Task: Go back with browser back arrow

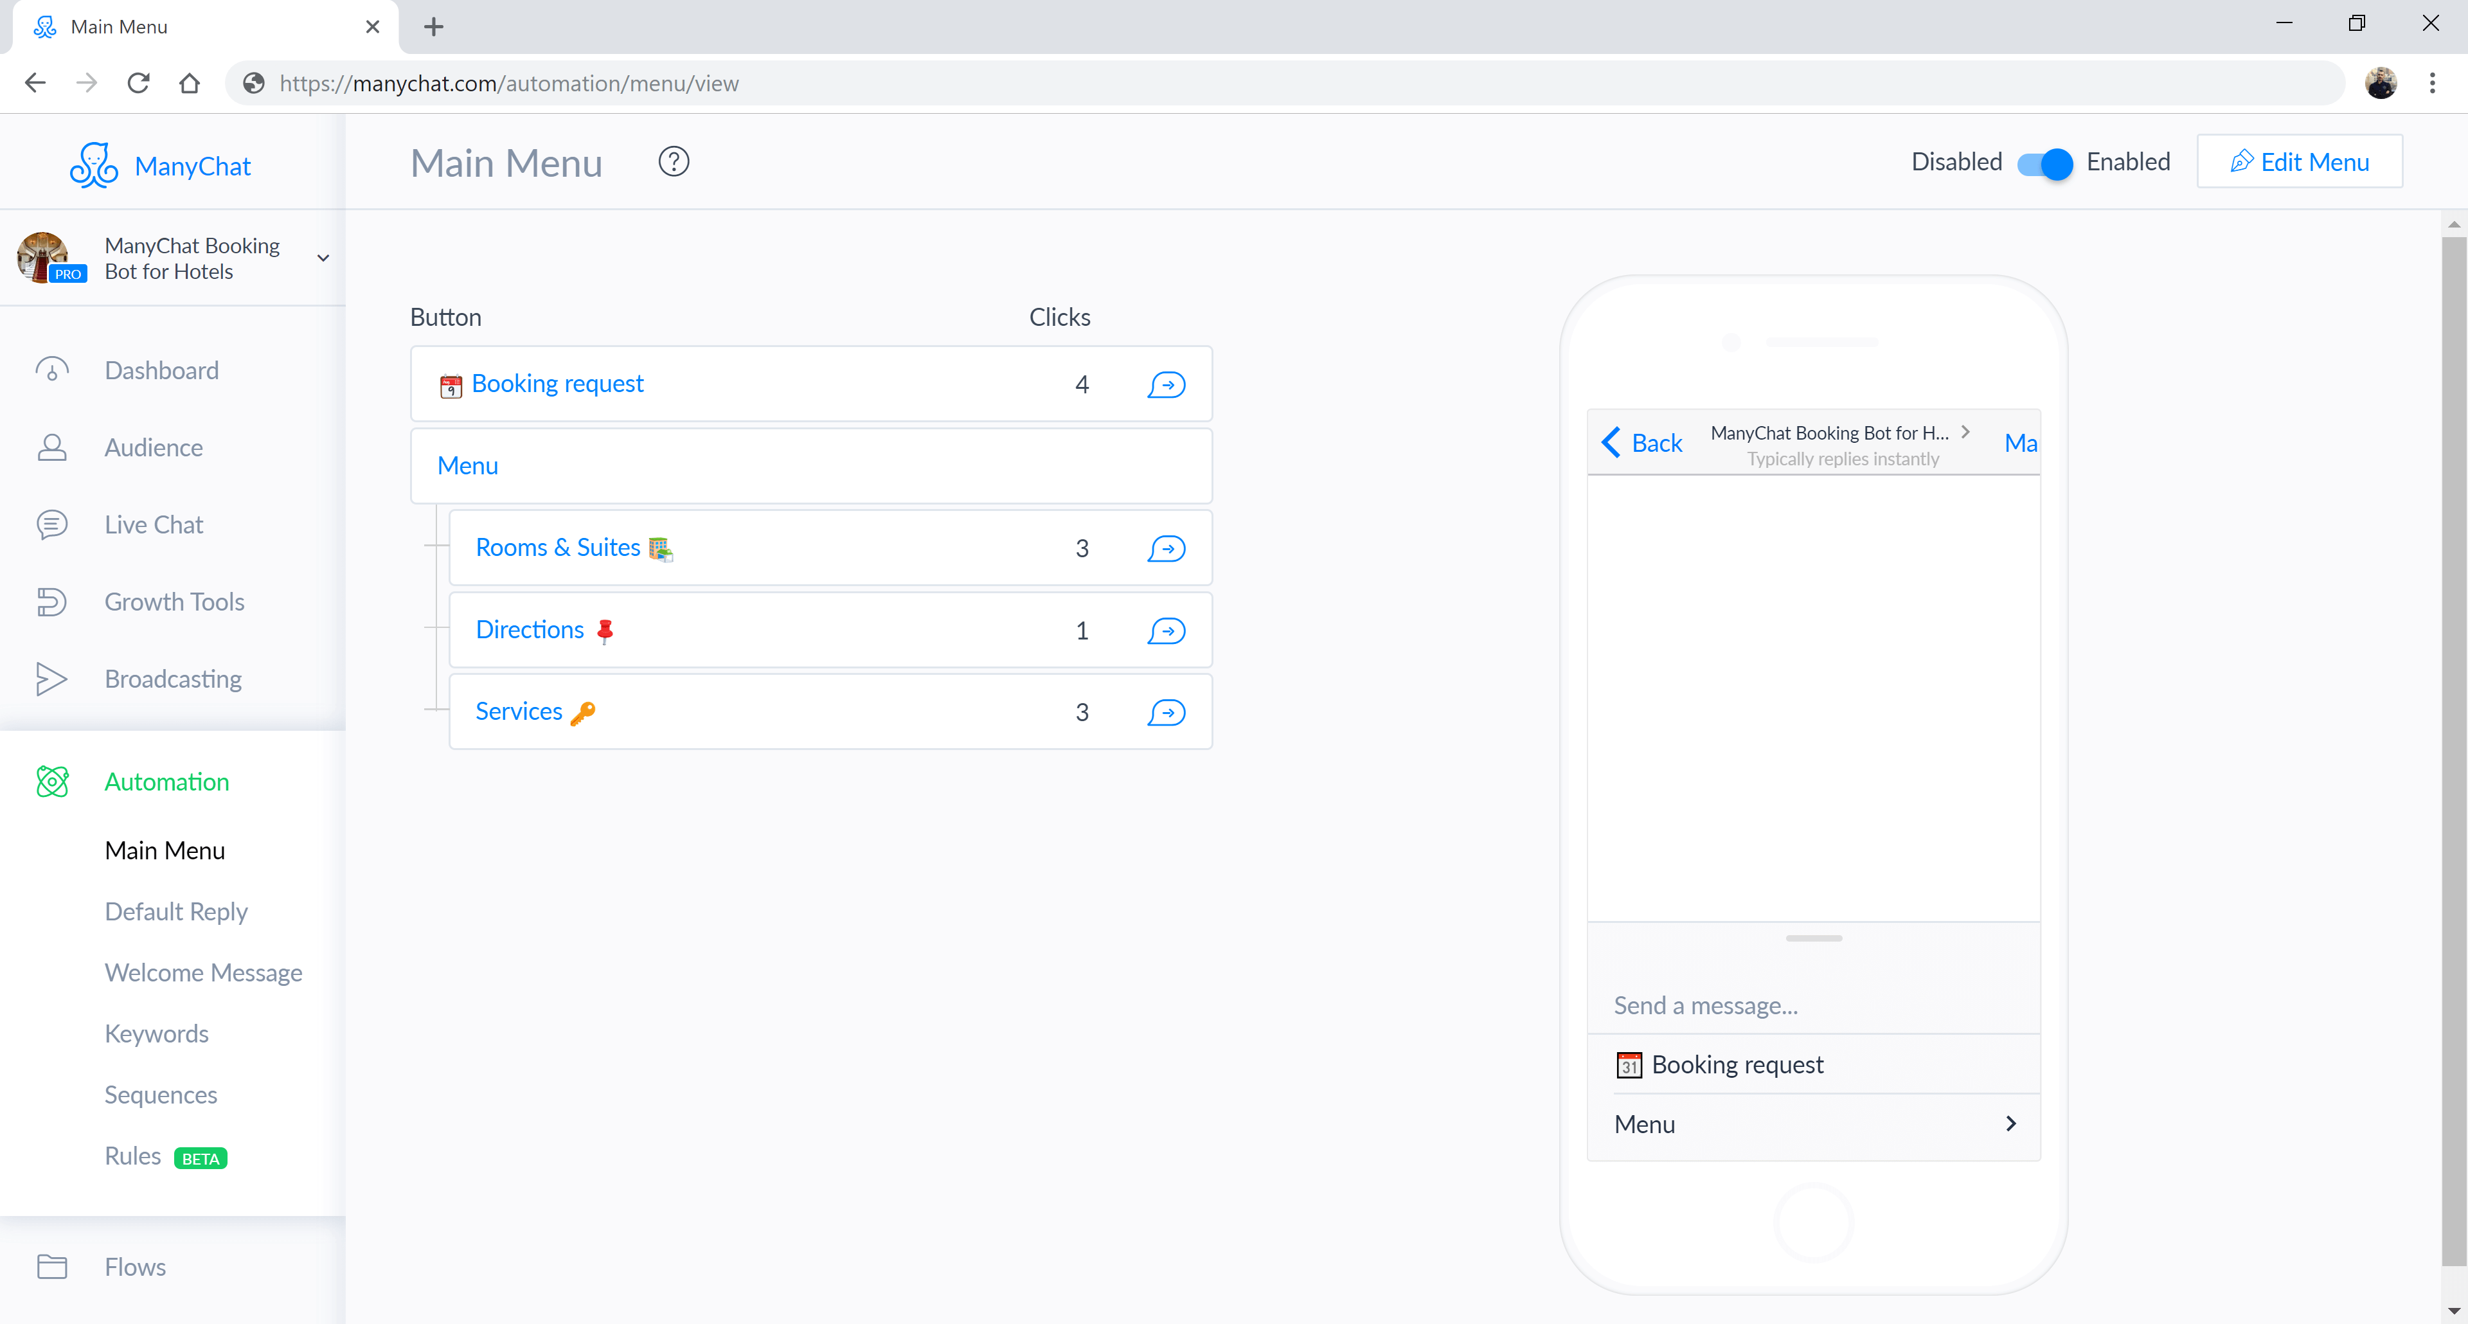Action: [35, 84]
